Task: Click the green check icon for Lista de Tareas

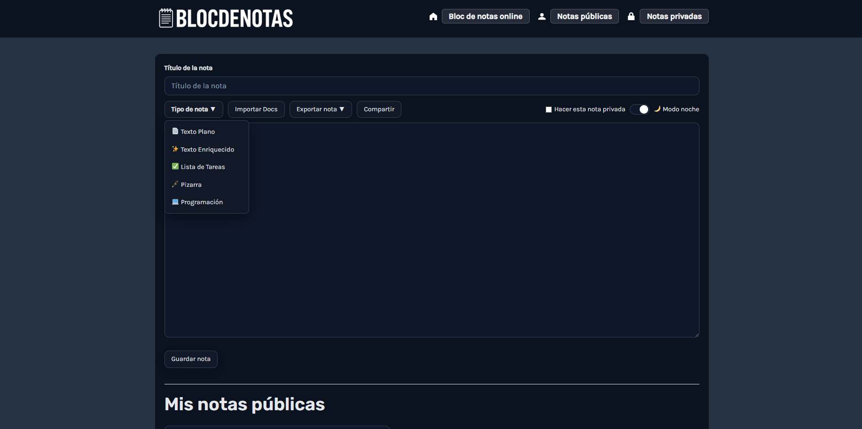Action: pyautogui.click(x=175, y=166)
